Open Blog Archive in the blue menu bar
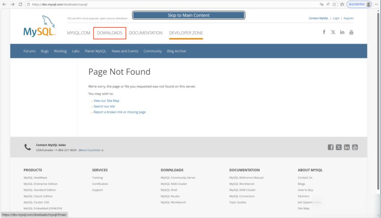The width and height of the screenshot is (381, 218). click(176, 51)
